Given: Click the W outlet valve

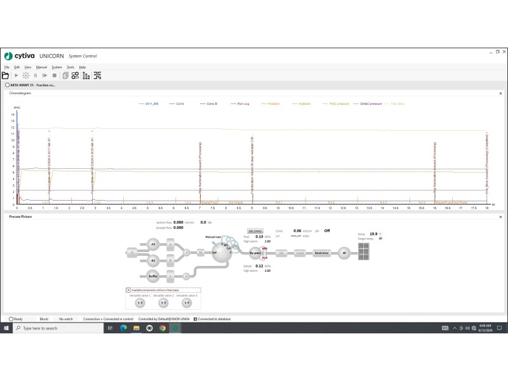Looking at the screenshot, I should click(344, 253).
